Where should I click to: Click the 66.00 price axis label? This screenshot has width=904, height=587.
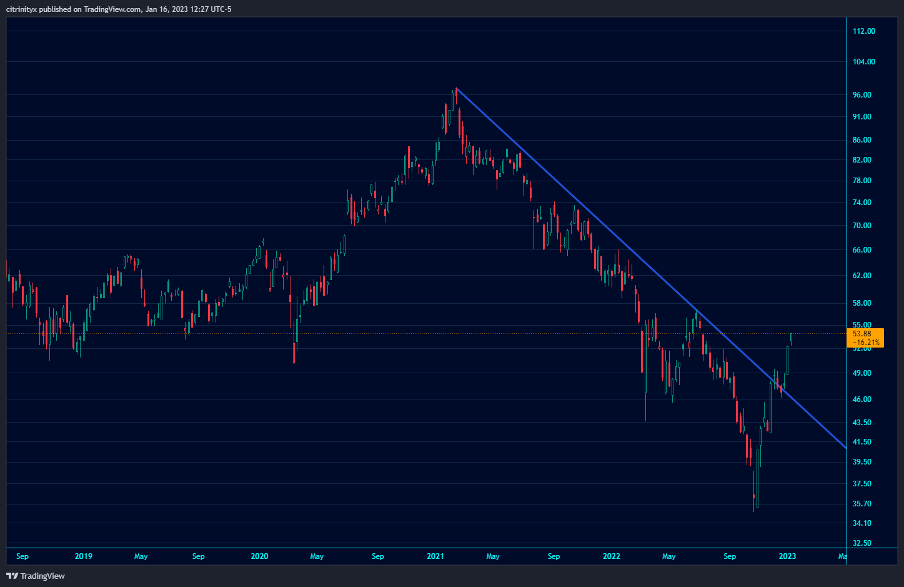[x=862, y=250]
